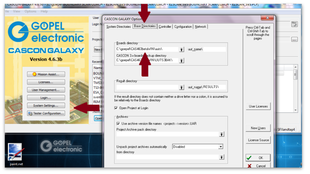Browse for the Boards directory path
The image size is (310, 174).
[x=181, y=49]
